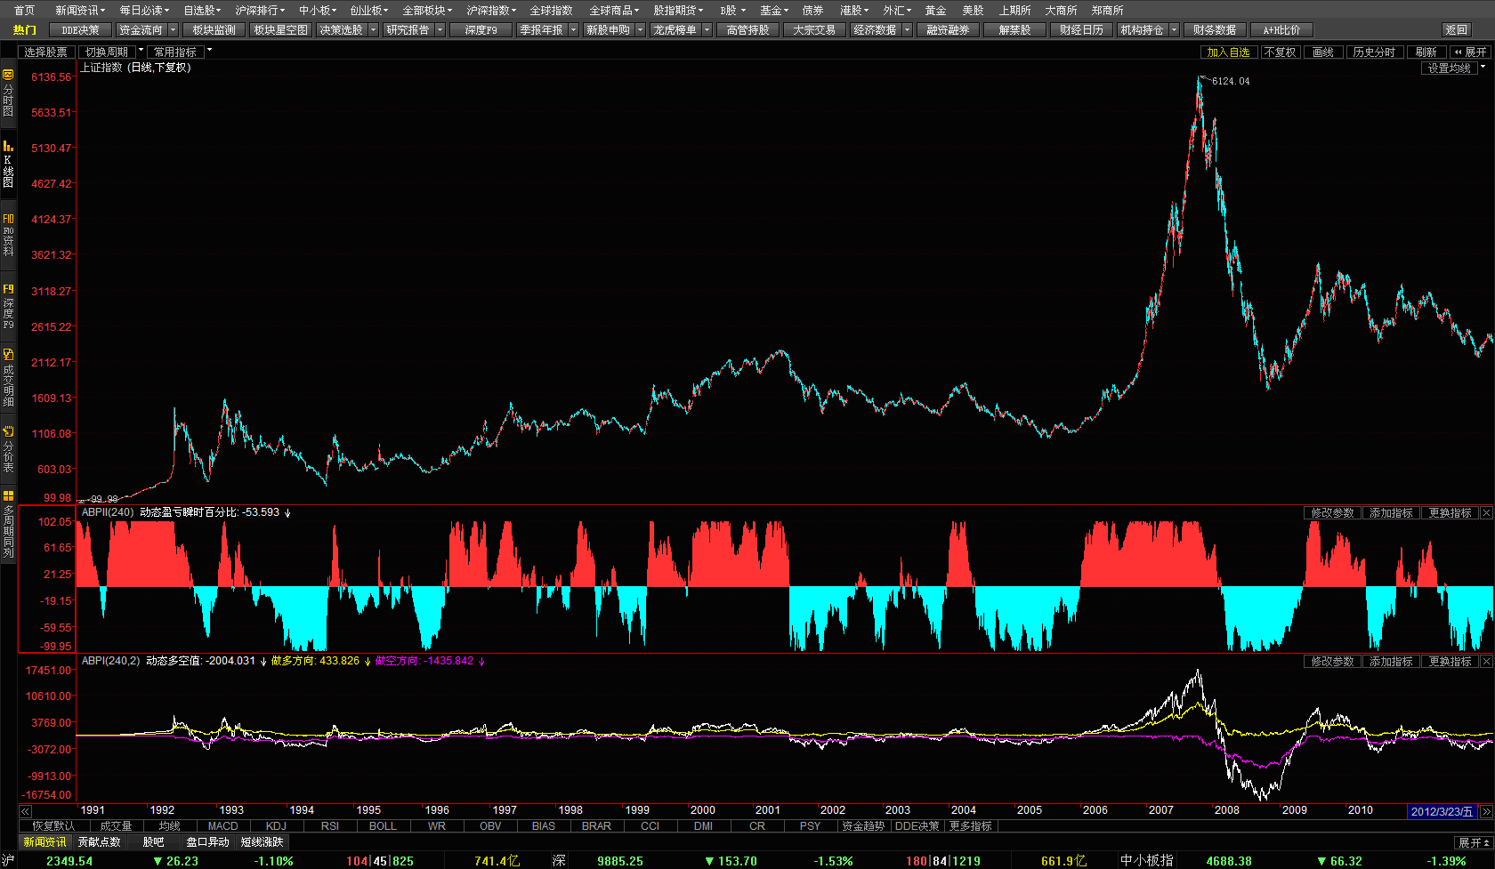Select the RSI indicator tab
The width and height of the screenshot is (1495, 869).
click(329, 826)
